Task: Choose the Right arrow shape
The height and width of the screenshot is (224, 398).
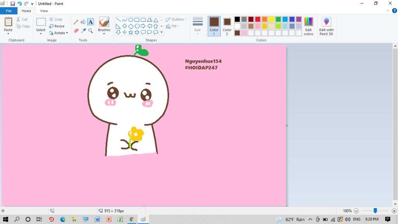Action: pyautogui.click(x=143, y=26)
